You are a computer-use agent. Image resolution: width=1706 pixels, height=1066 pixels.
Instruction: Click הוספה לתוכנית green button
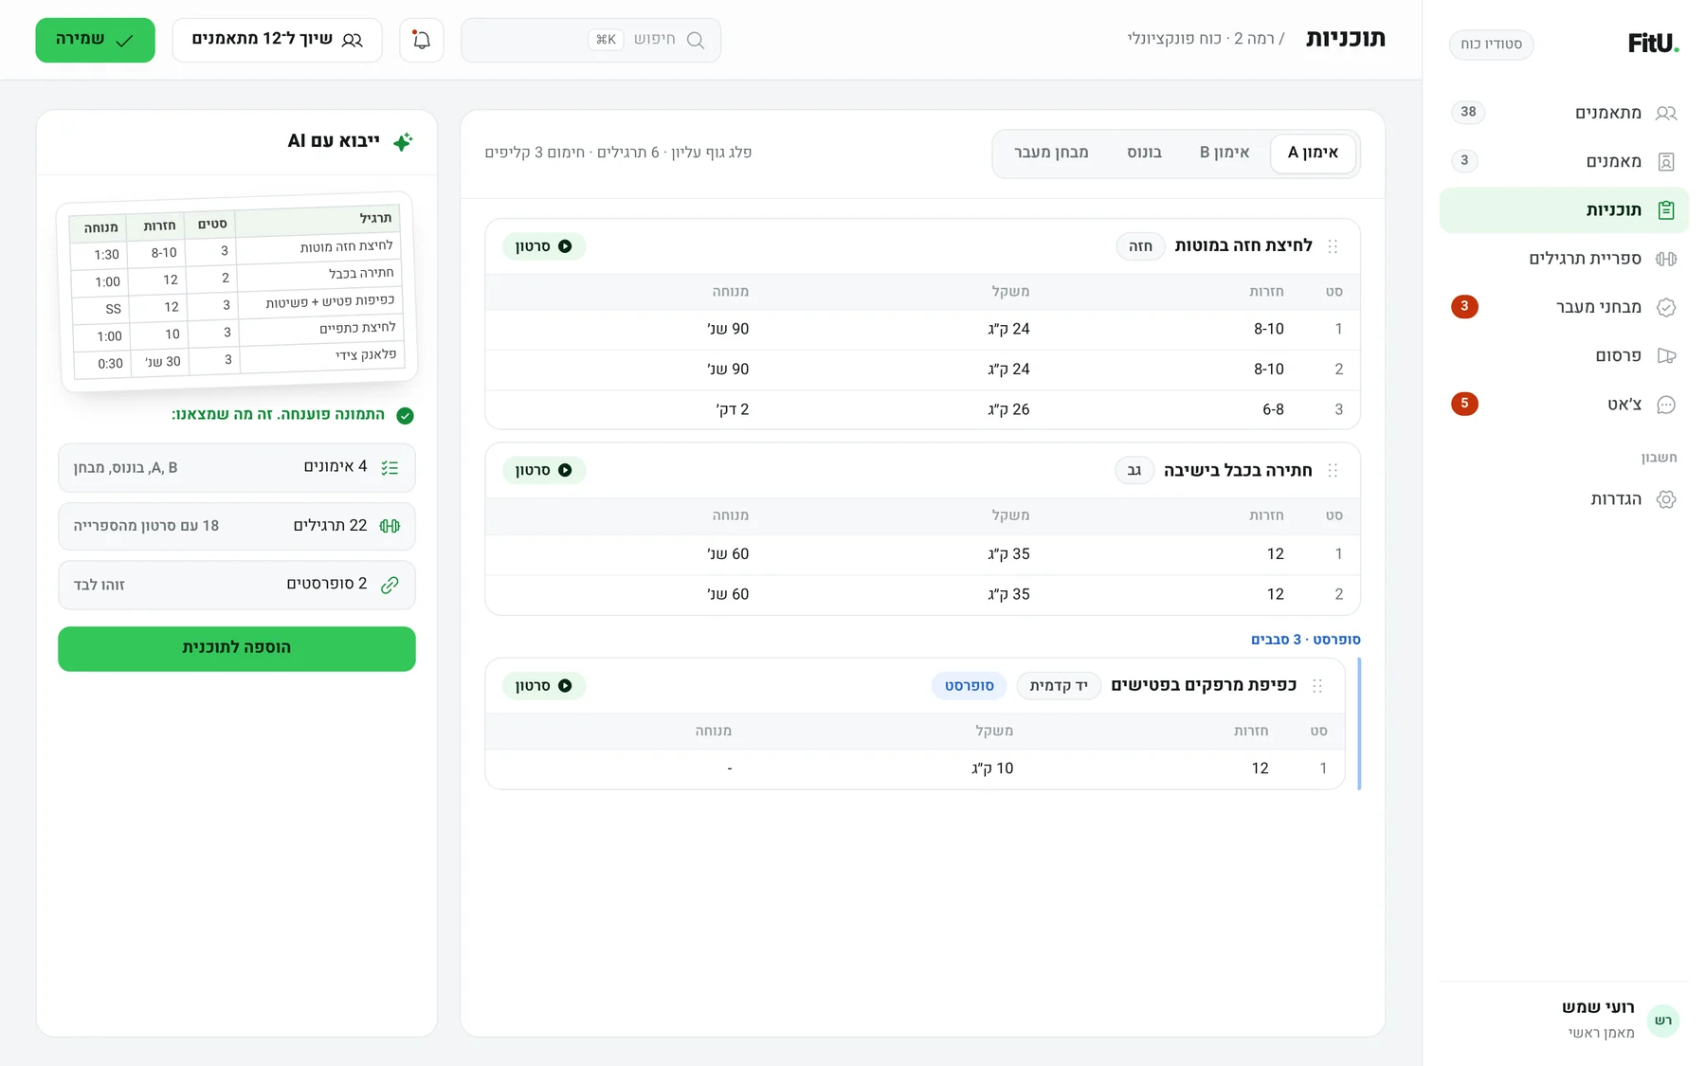[x=237, y=648]
